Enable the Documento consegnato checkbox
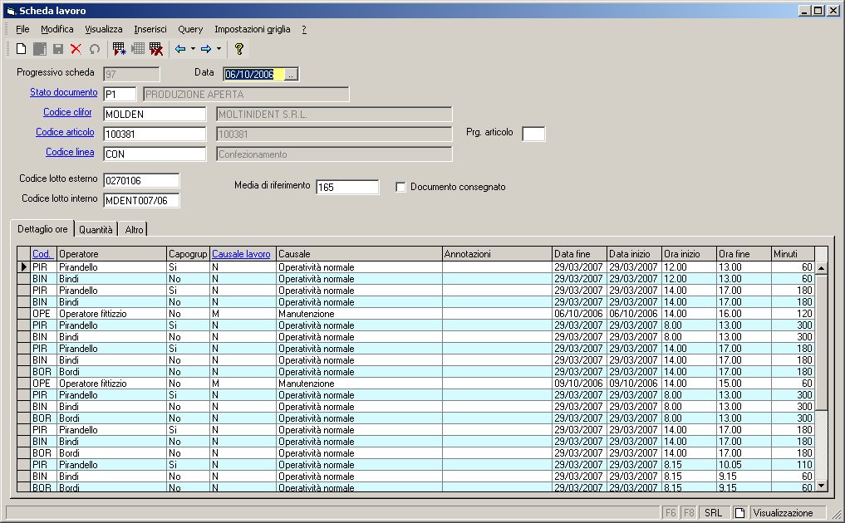Screen dimensions: 845x523 [400, 186]
